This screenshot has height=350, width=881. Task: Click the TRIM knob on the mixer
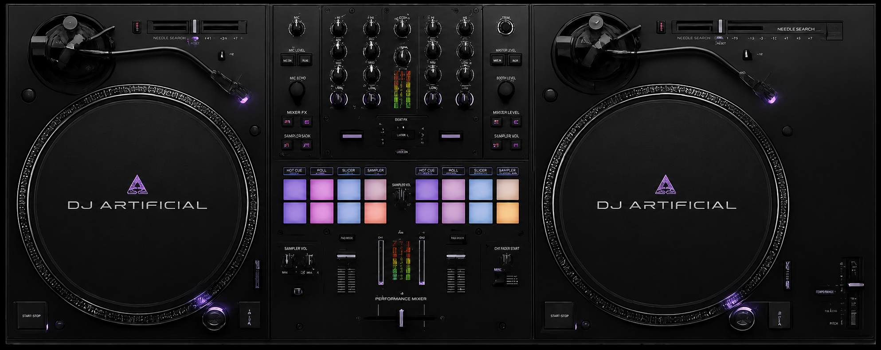pyautogui.click(x=505, y=28)
